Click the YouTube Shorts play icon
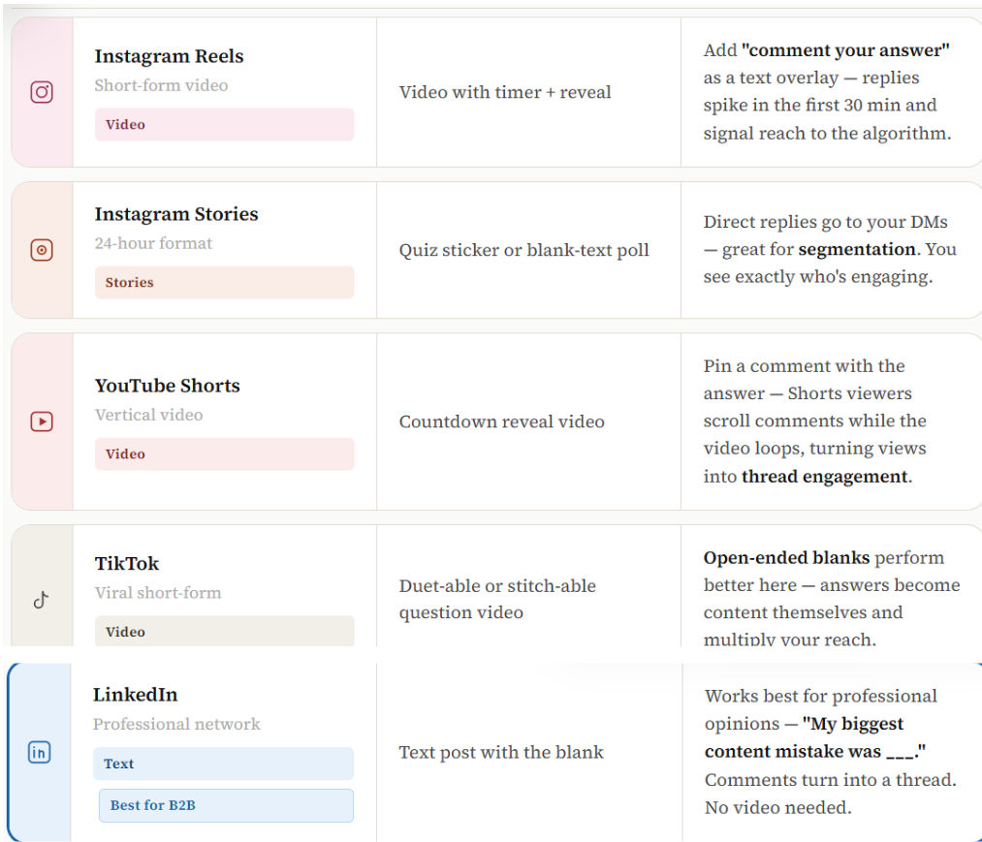The height and width of the screenshot is (842, 982). (42, 421)
